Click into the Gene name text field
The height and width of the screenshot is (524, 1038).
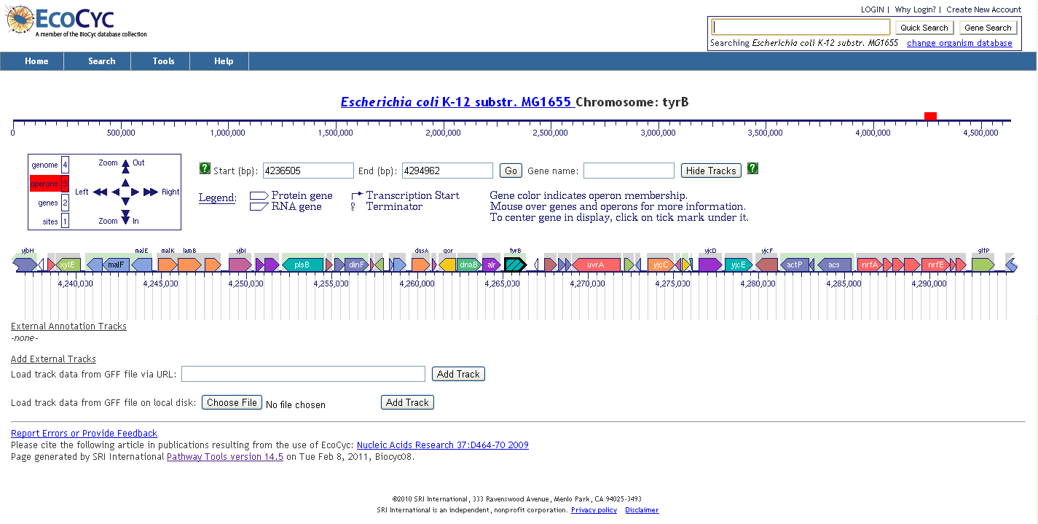coord(629,171)
